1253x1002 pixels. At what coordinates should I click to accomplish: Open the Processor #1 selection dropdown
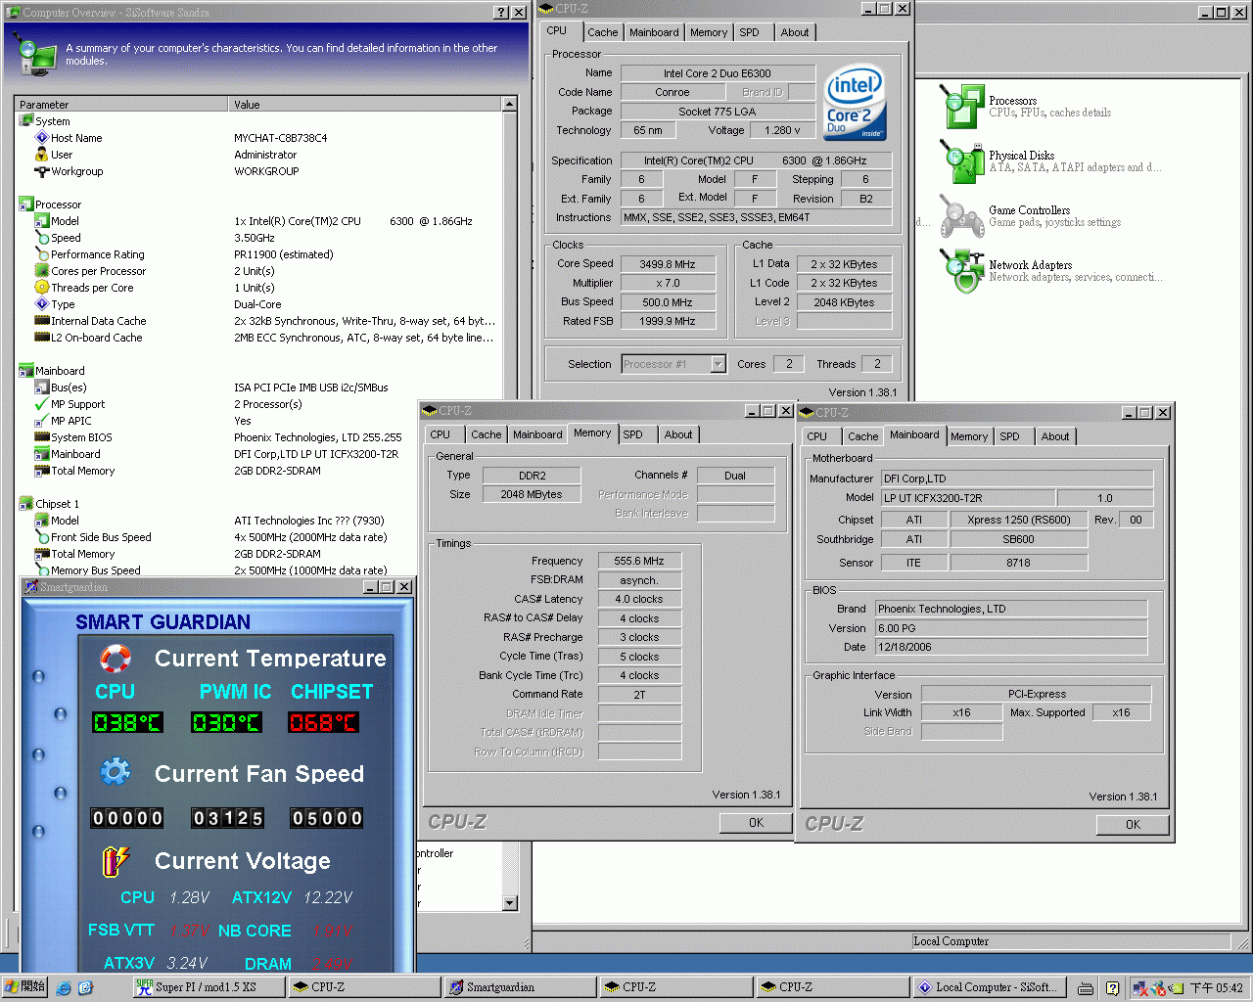718,364
